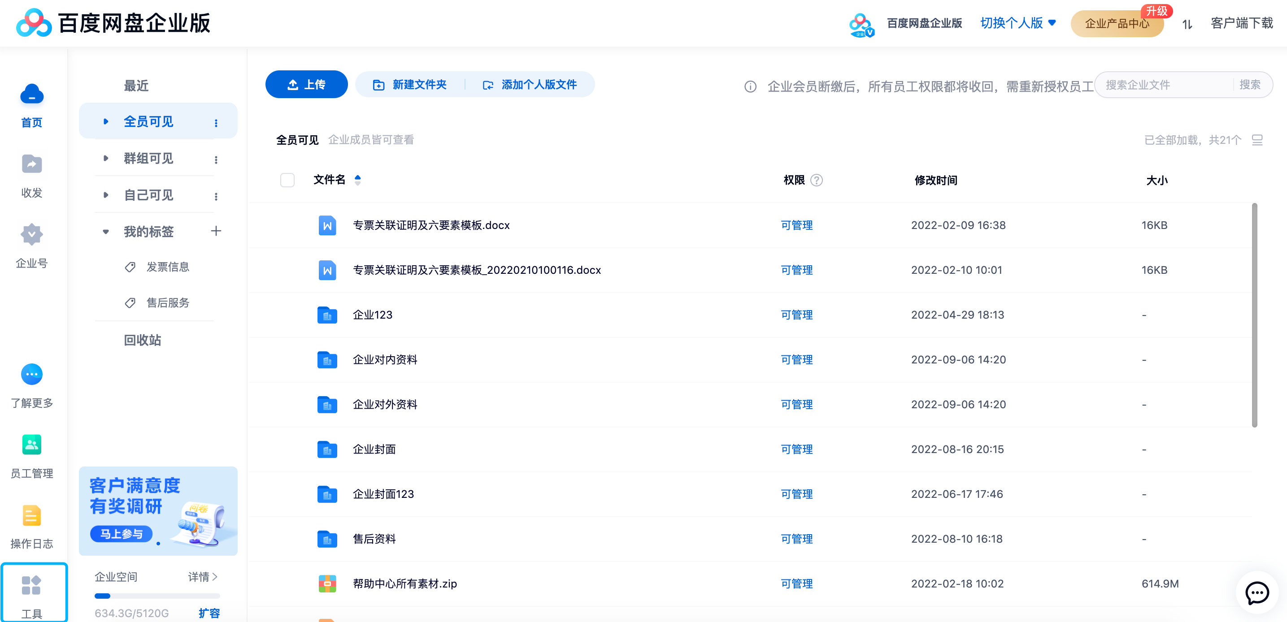Open folder 企业封面123
Screen dimensions: 1287x622
coord(383,494)
